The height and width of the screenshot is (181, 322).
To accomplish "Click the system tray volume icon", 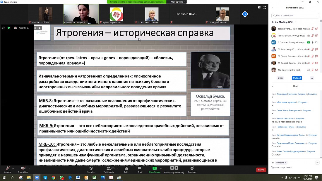I will coord(294,178).
